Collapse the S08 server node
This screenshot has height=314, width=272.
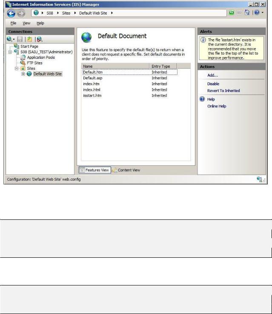coord(10,52)
